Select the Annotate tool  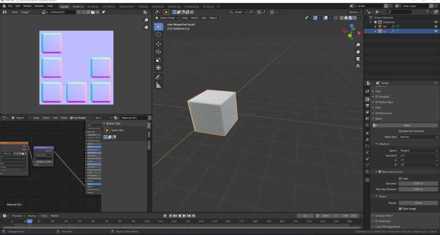point(158,77)
